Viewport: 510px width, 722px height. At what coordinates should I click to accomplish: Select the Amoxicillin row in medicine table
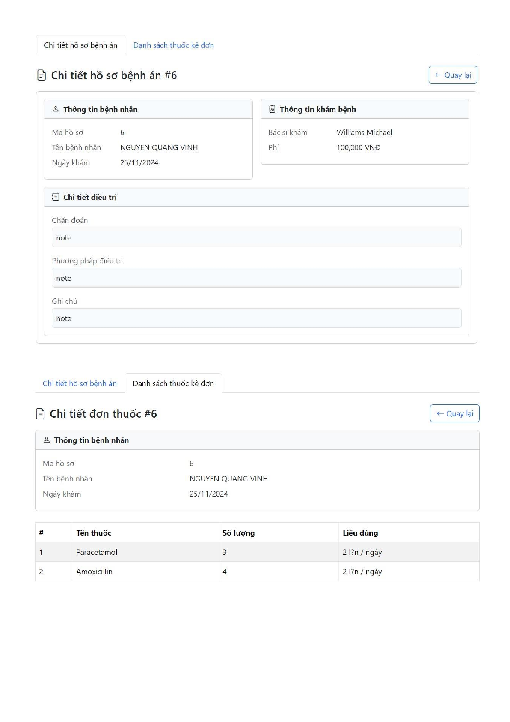click(257, 571)
